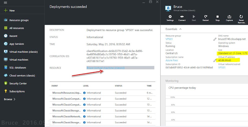The height and width of the screenshot is (127, 248).
Task: Open VPS01 virtual network/subnet link
Action: pyautogui.click(x=222, y=67)
